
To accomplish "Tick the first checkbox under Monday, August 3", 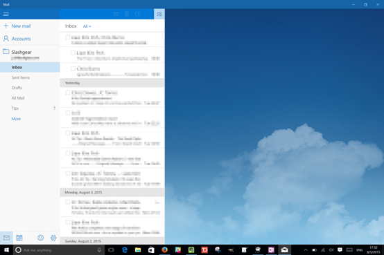I will click(x=68, y=202).
